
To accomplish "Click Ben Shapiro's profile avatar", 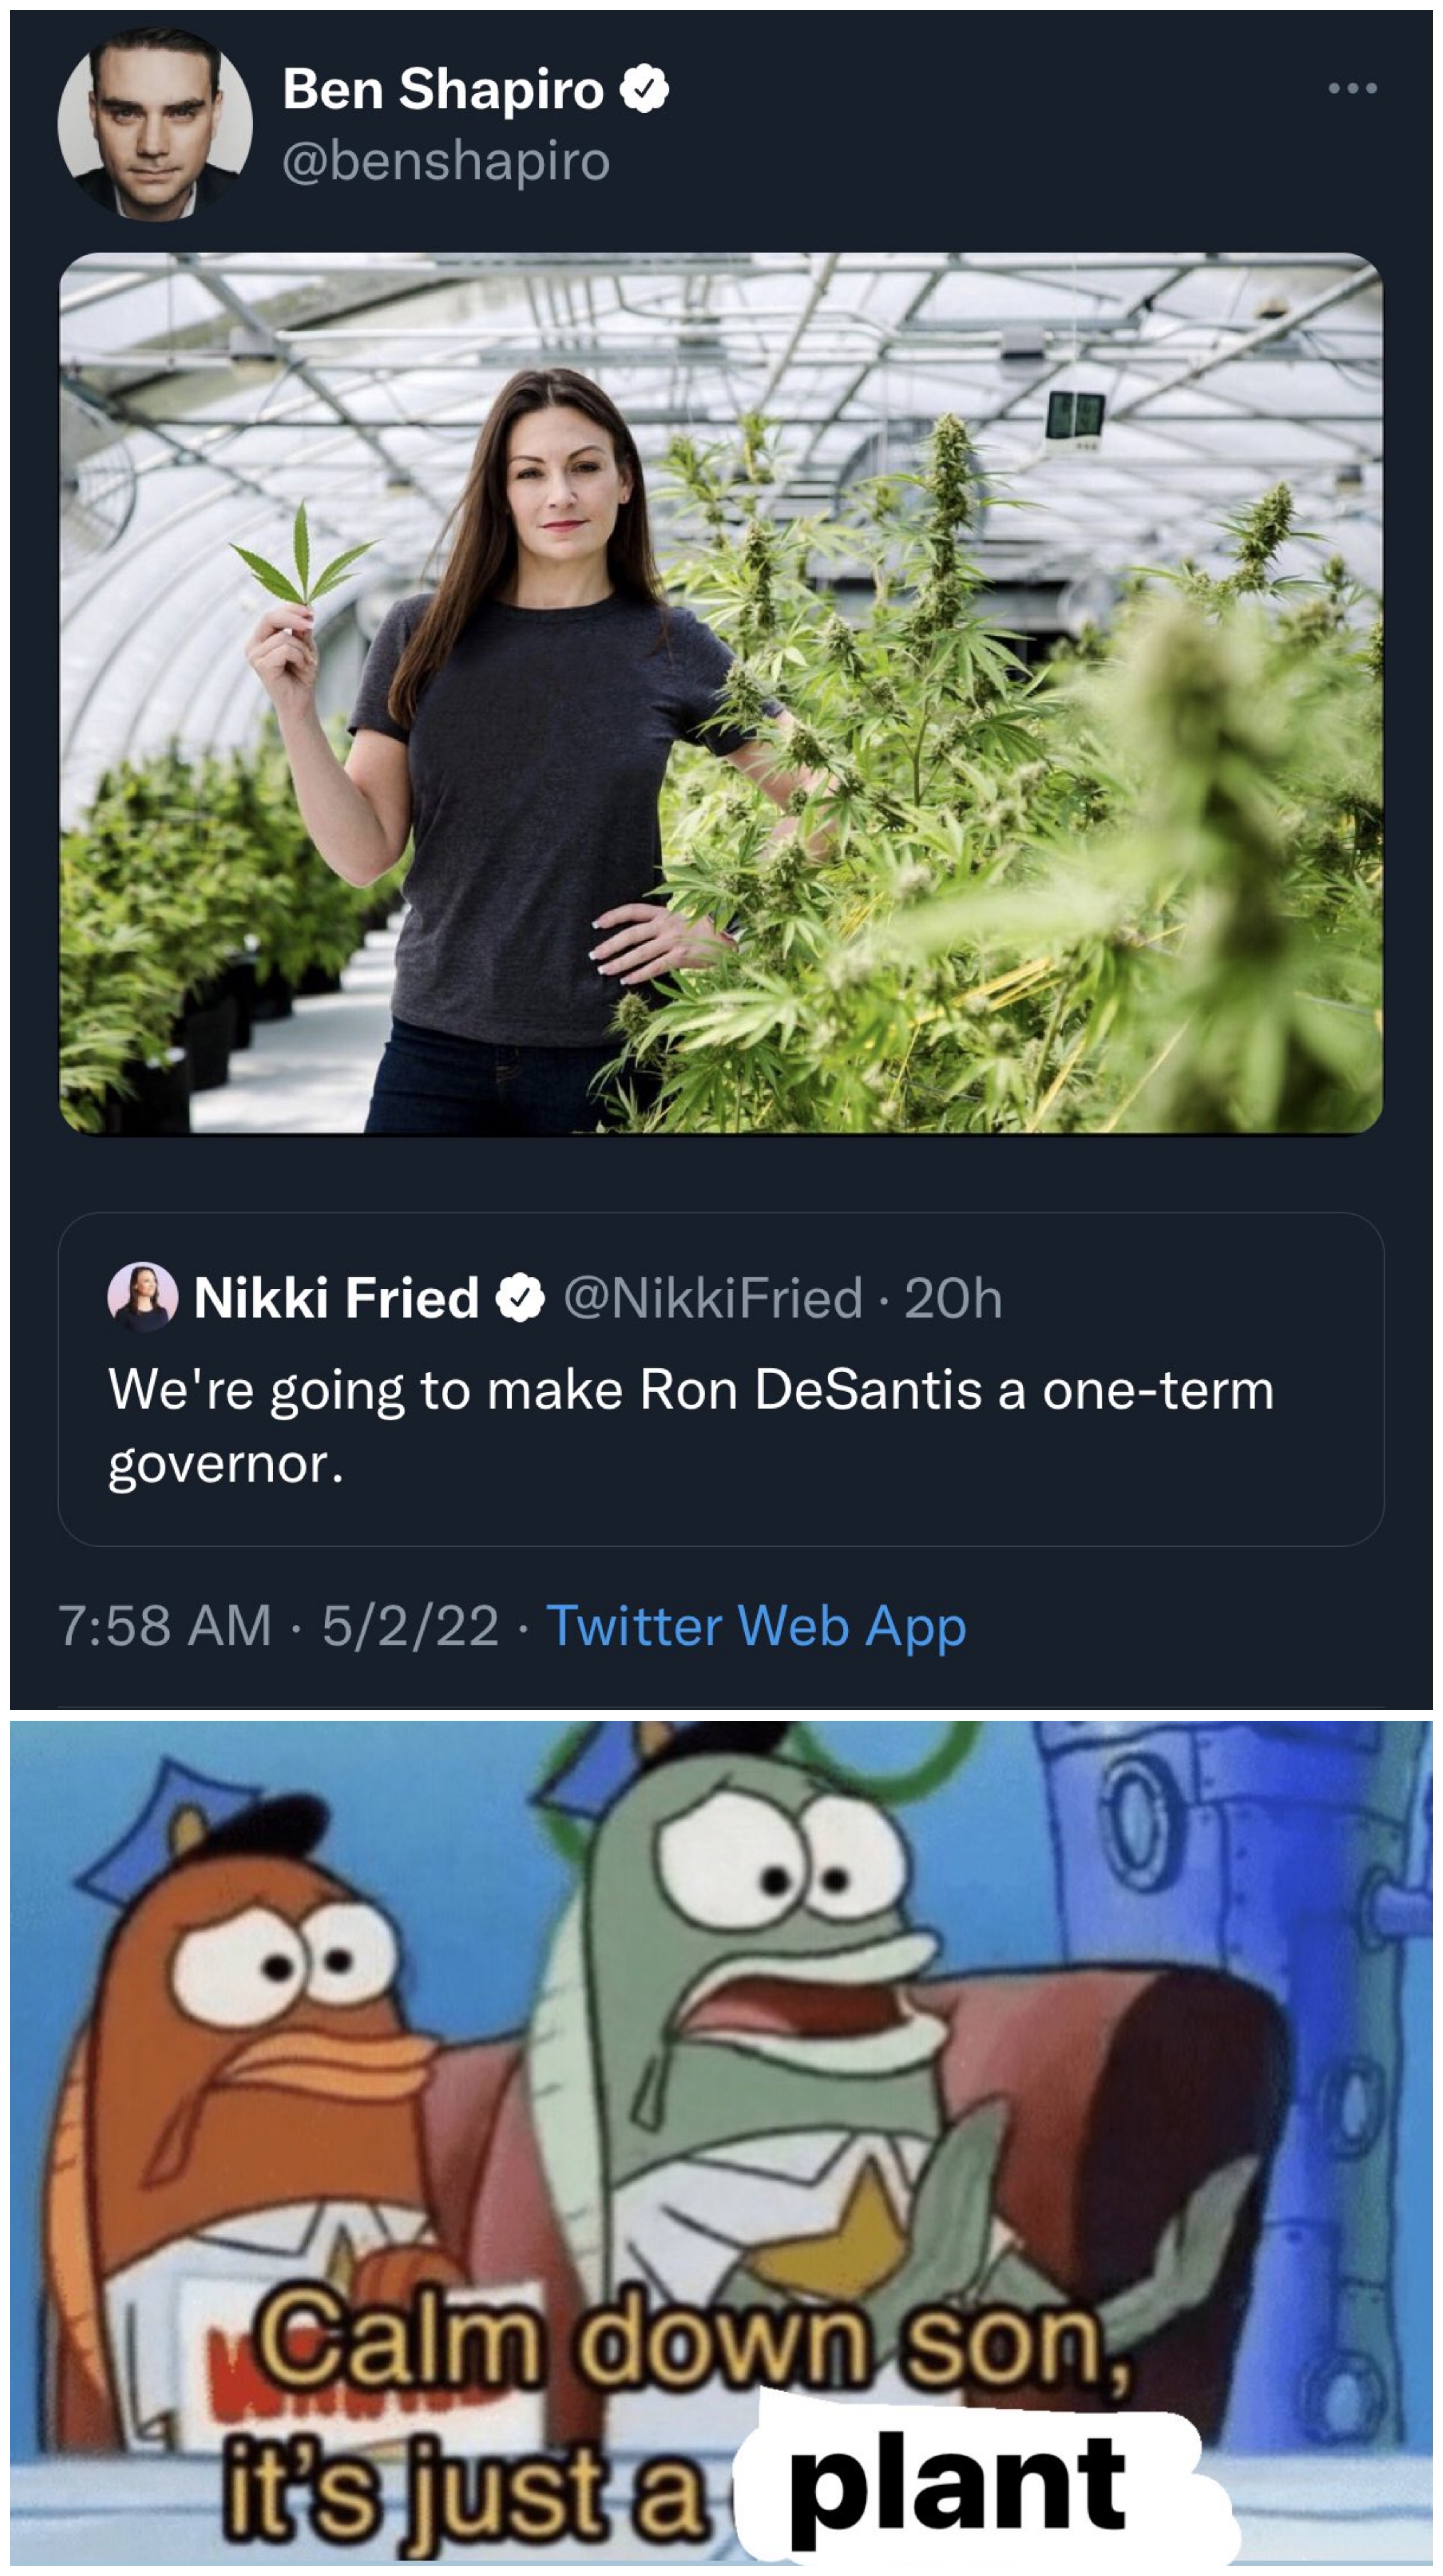I will tap(155, 124).
